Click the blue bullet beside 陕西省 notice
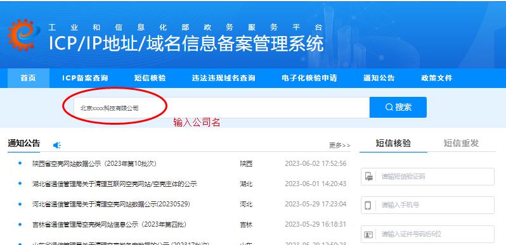The image size is (506, 245). [20, 163]
